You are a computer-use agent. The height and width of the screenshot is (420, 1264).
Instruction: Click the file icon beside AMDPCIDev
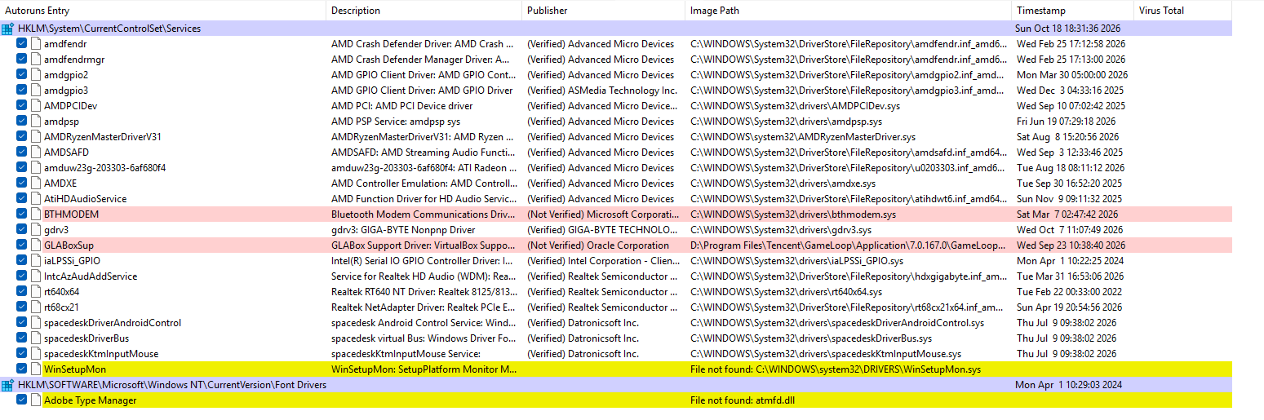coord(36,106)
